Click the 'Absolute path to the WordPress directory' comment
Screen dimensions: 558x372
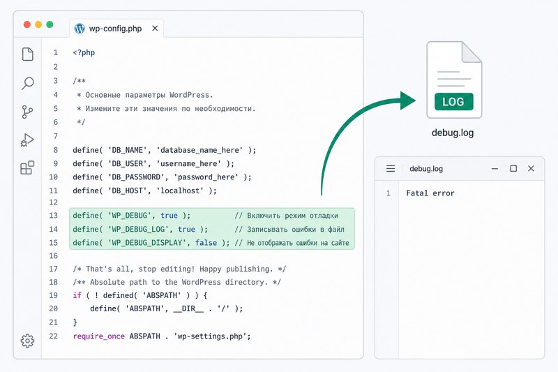[x=179, y=282]
